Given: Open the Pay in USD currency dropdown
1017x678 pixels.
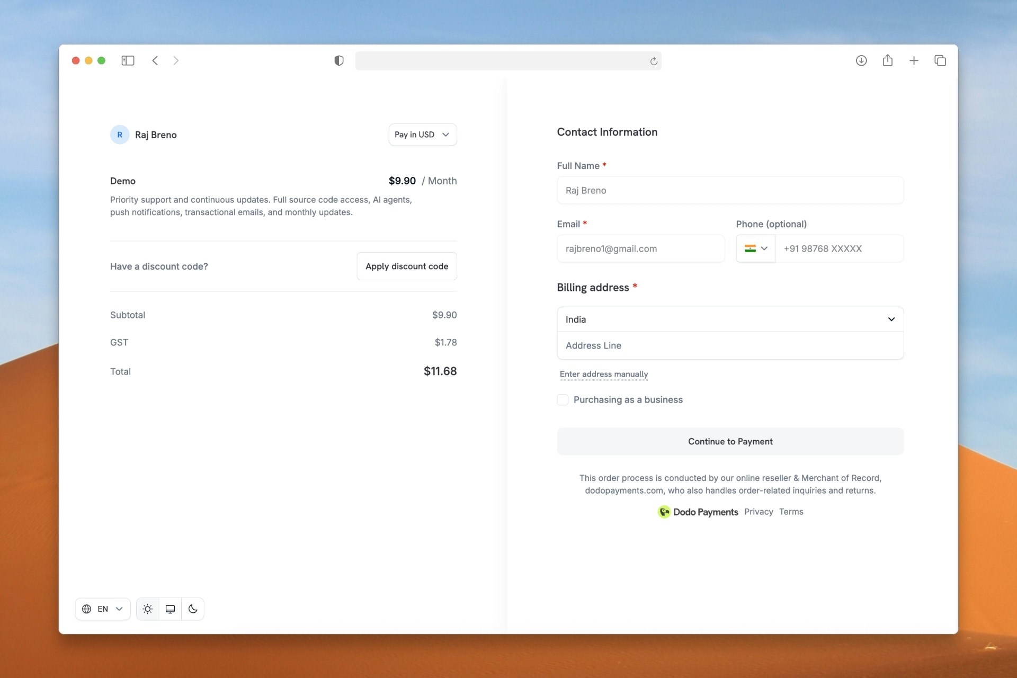Looking at the screenshot, I should [x=422, y=135].
